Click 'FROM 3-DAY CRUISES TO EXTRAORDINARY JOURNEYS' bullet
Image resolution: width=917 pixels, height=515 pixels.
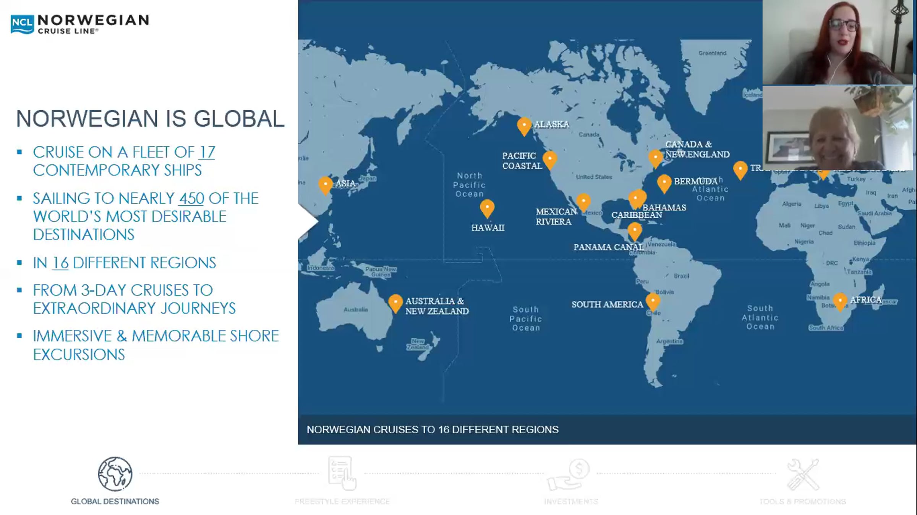(x=134, y=299)
